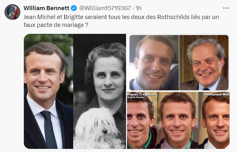Click the tweet text starting "Jean Michel et Brigitte"
Screen dimensions: 240x152
click(121, 16)
